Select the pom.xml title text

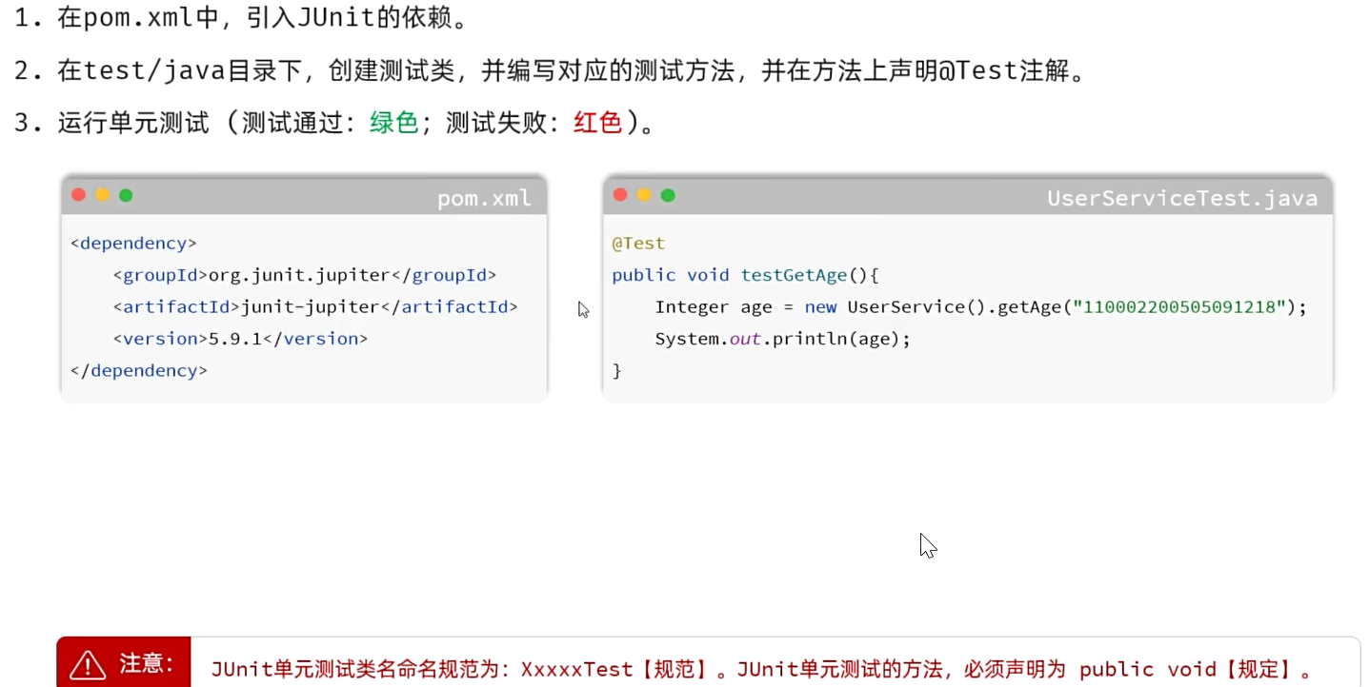pos(484,198)
